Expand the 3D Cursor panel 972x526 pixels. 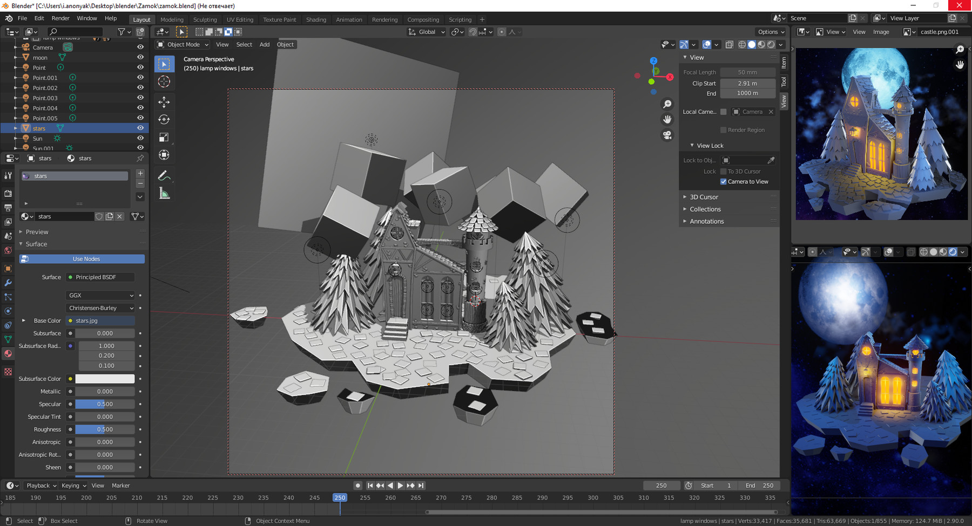coord(704,197)
